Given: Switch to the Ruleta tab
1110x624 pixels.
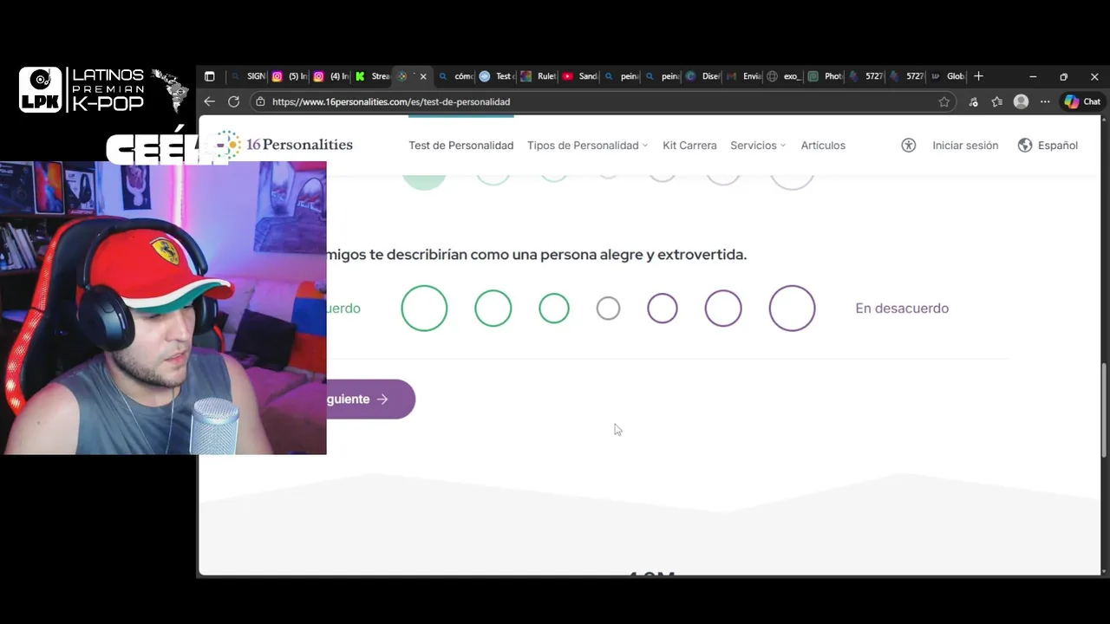Looking at the screenshot, I should point(539,76).
